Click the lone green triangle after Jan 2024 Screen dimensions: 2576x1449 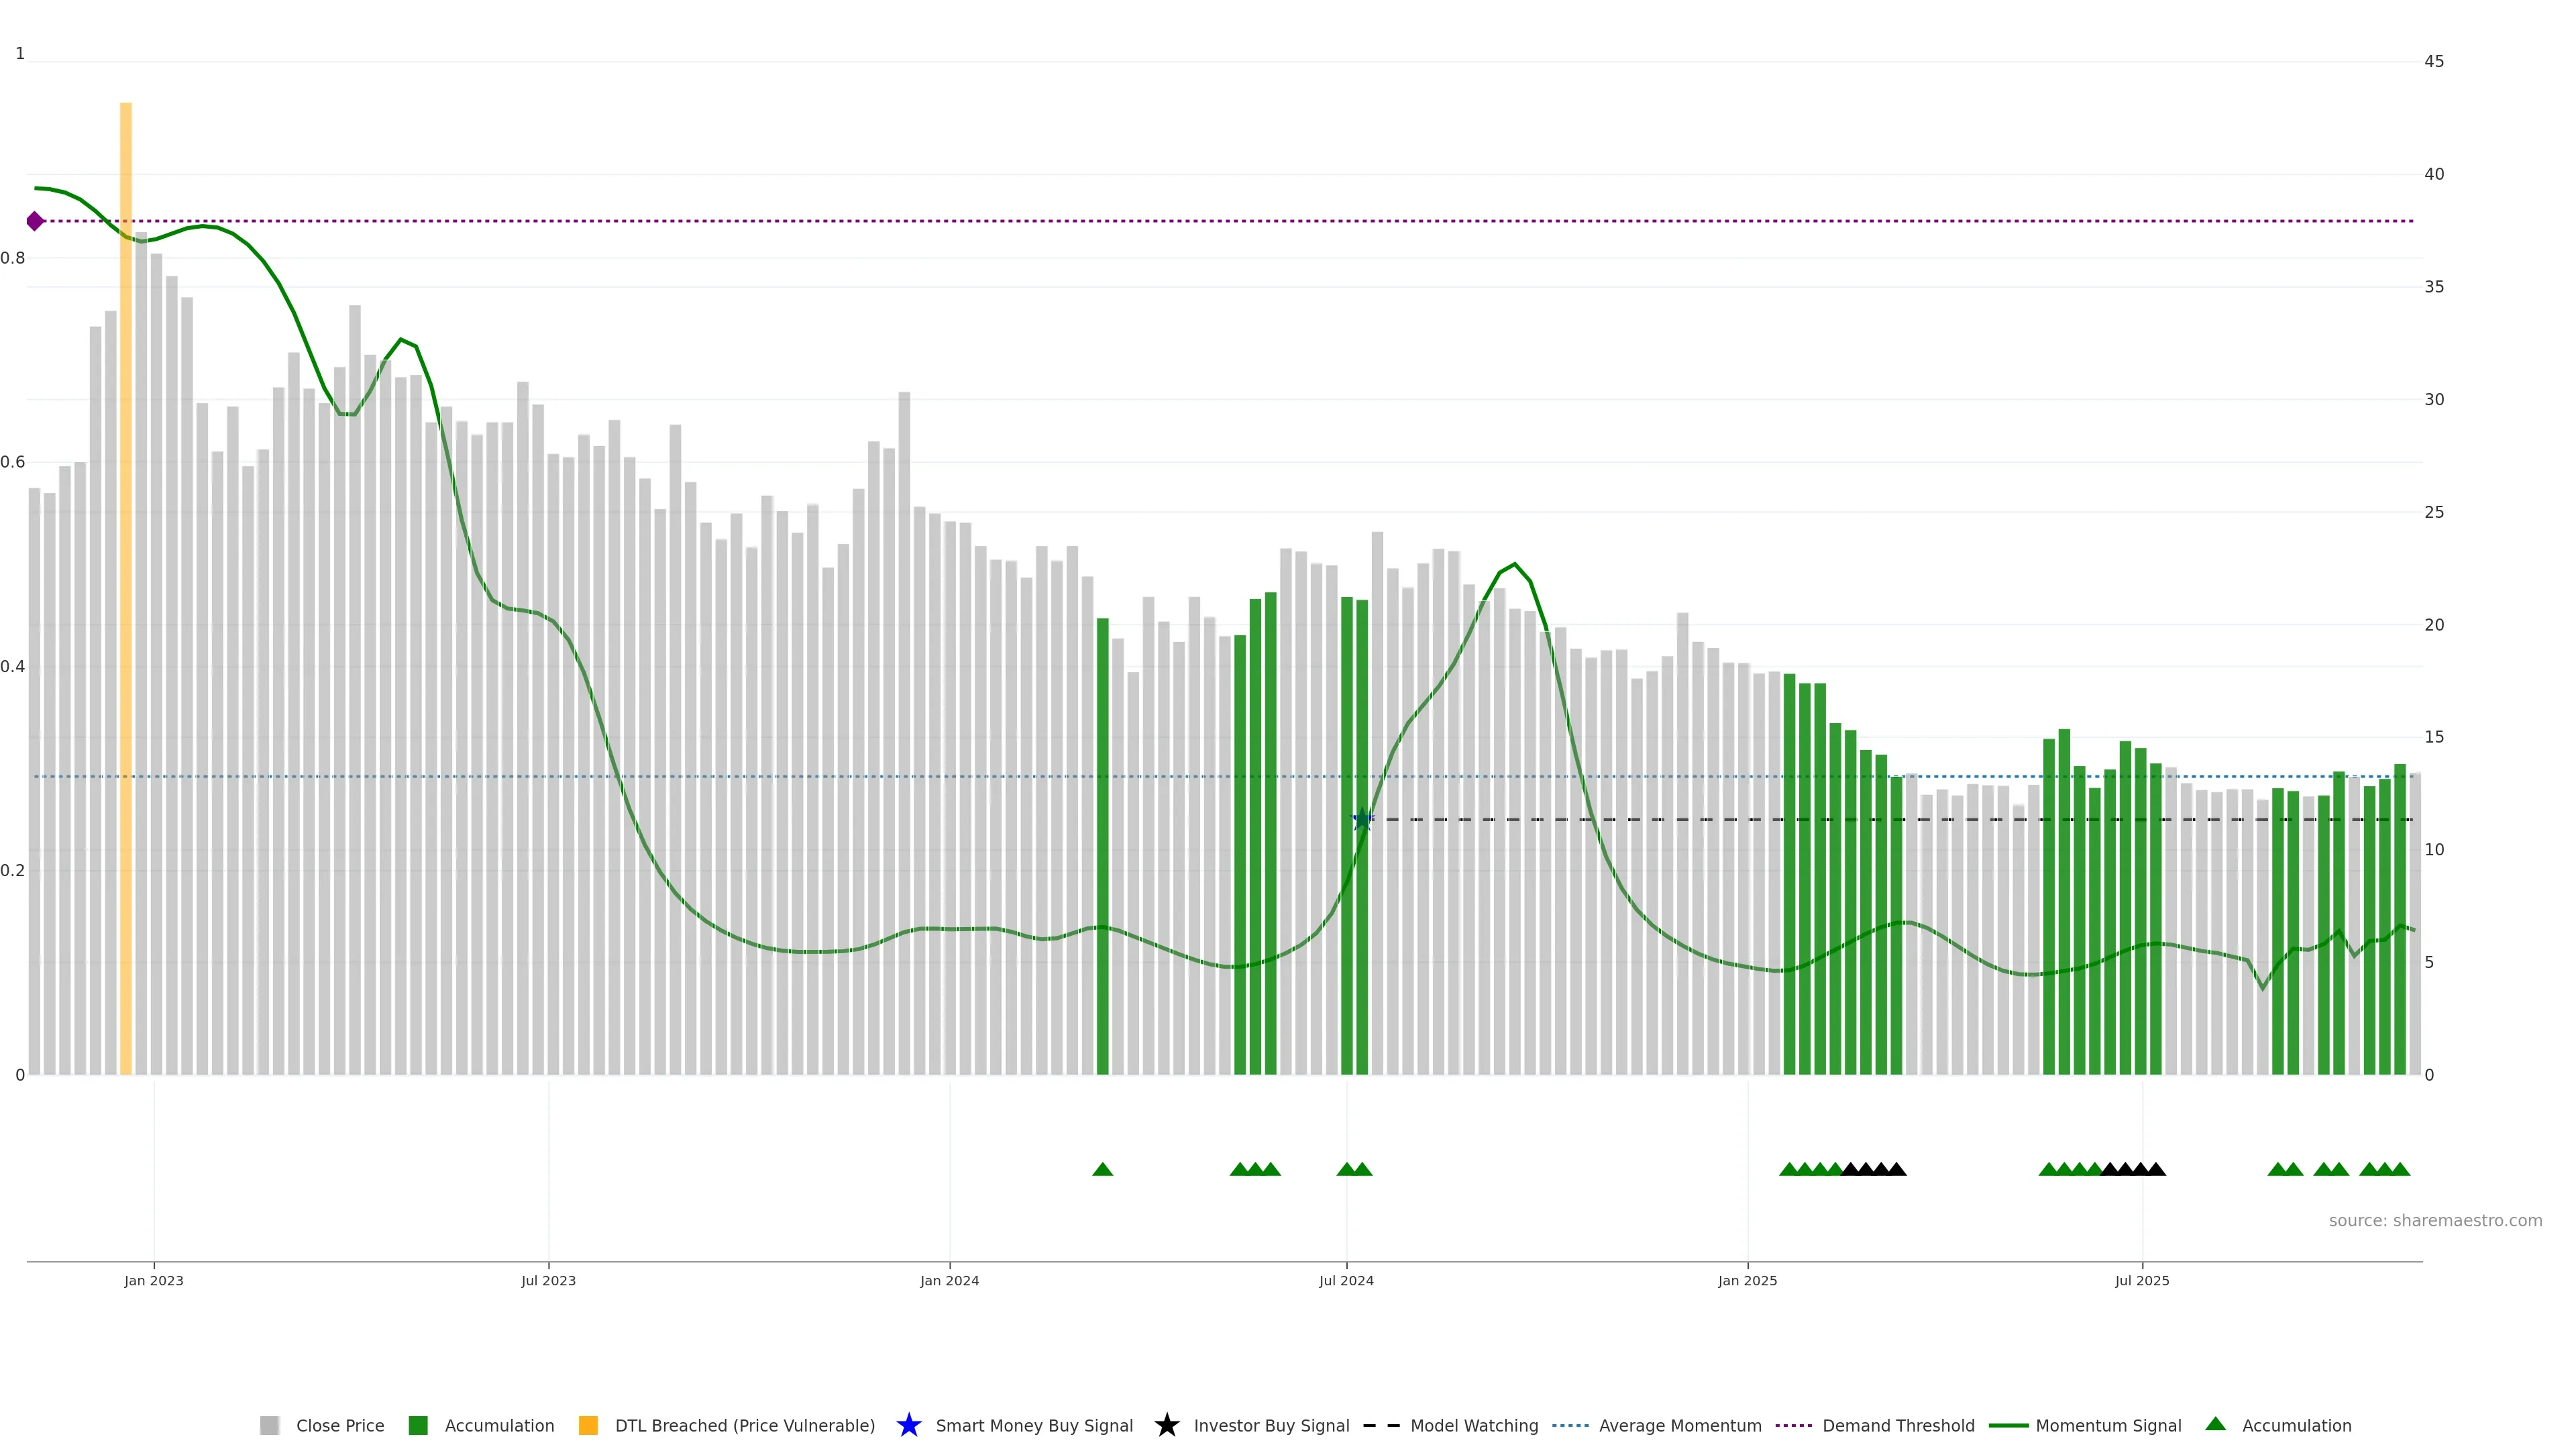pyautogui.click(x=1102, y=1169)
